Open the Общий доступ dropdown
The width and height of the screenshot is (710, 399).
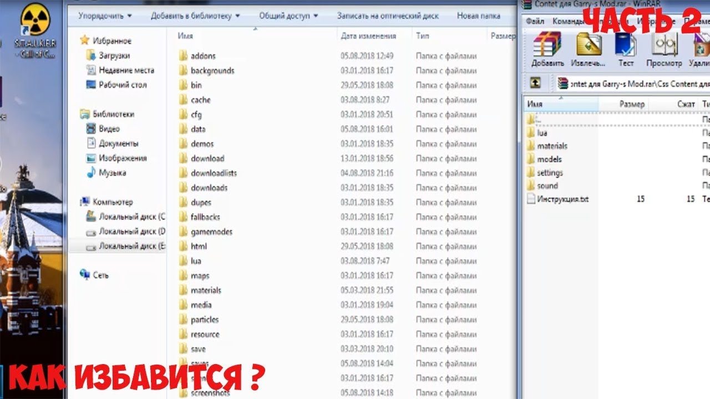(x=288, y=16)
